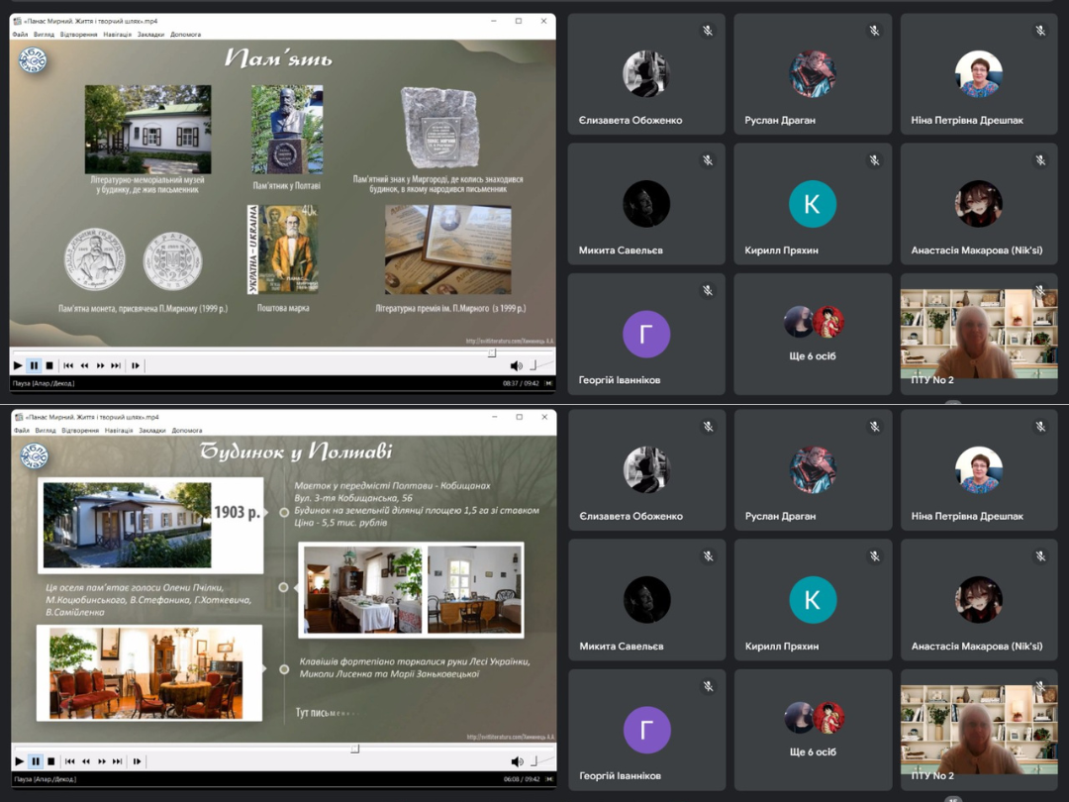Click the Пам'ятник у Полтаві bust photo
The image size is (1069, 802).
[x=287, y=130]
